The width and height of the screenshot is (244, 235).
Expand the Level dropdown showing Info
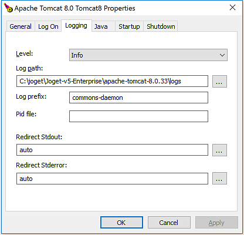148,55
